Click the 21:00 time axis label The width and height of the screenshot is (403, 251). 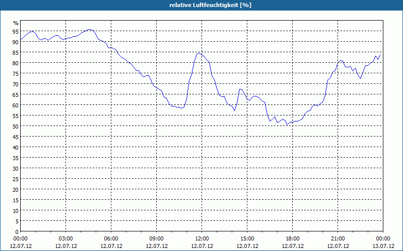click(338, 239)
